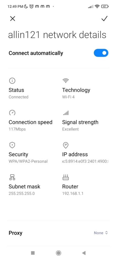This screenshot has width=117, height=260.
Task: Tap the Technology Wi-Fi icon
Action: coord(66,81)
